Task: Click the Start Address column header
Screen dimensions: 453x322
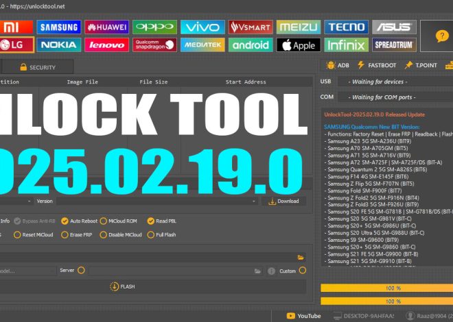Action: pos(246,82)
